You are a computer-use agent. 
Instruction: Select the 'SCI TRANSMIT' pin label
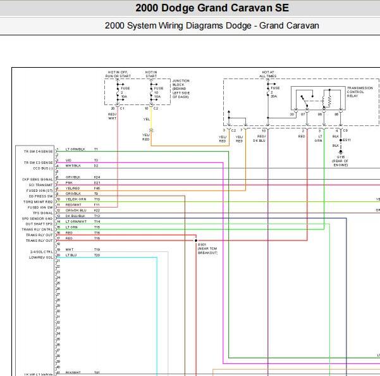coord(40,185)
